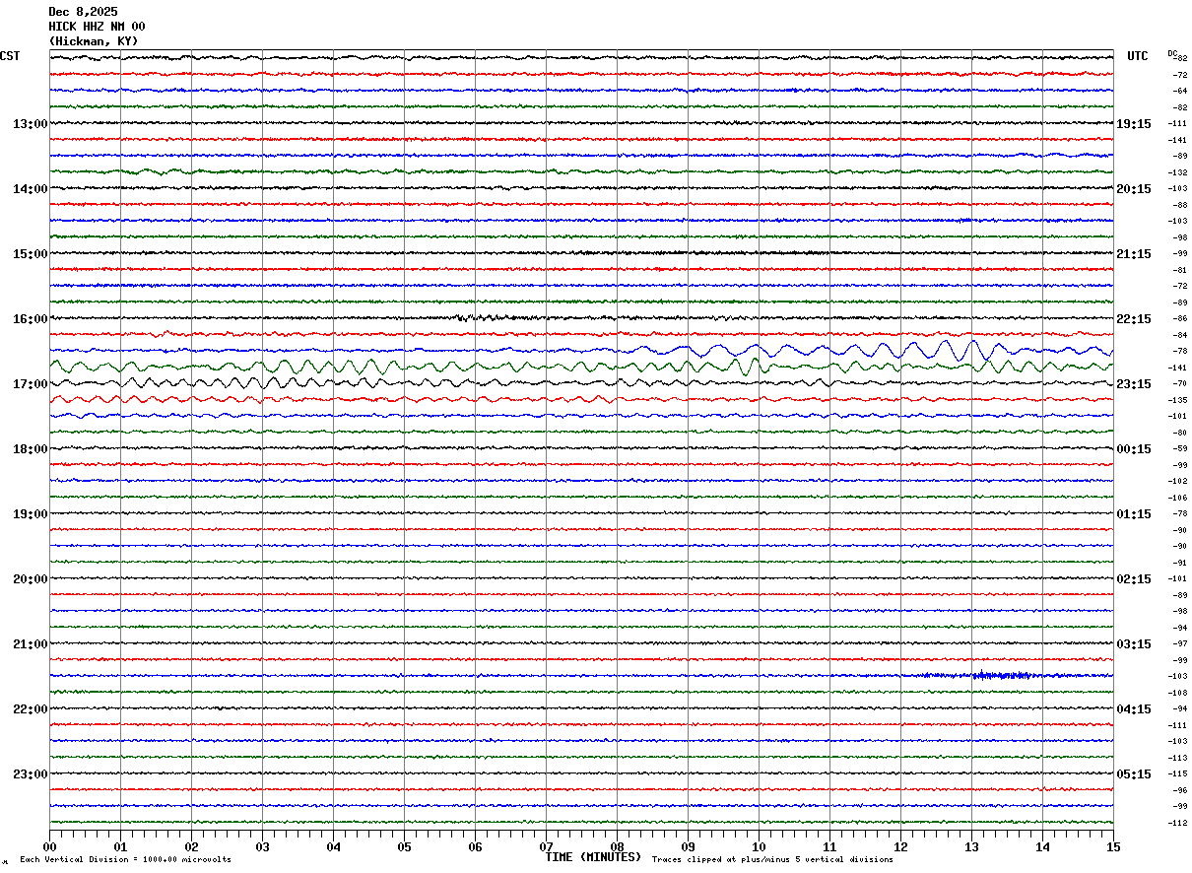Click the date label Dec 8,2025

[83, 12]
